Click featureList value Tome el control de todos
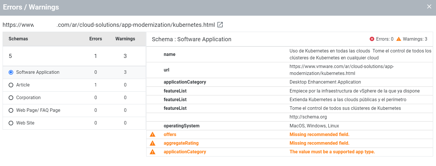Viewport: 436px width, 166px height. 345,108
